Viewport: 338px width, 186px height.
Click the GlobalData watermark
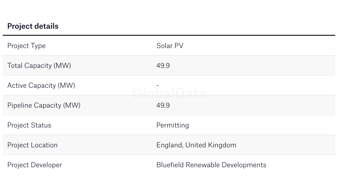(x=169, y=93)
